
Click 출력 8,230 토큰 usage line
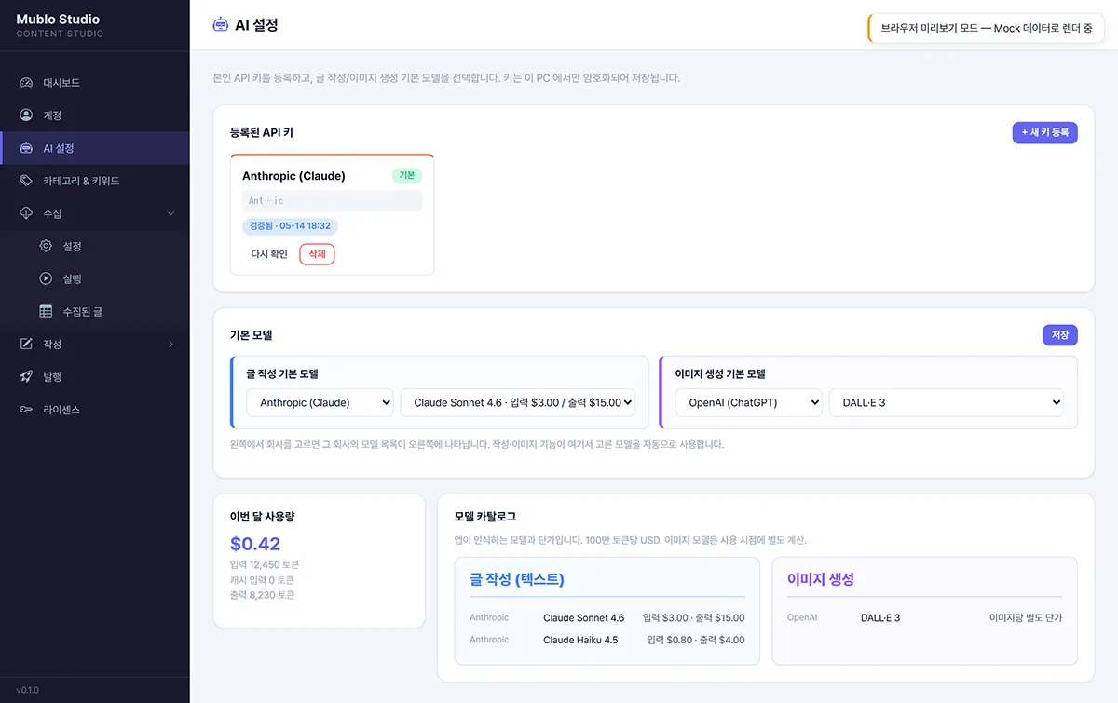[262, 595]
